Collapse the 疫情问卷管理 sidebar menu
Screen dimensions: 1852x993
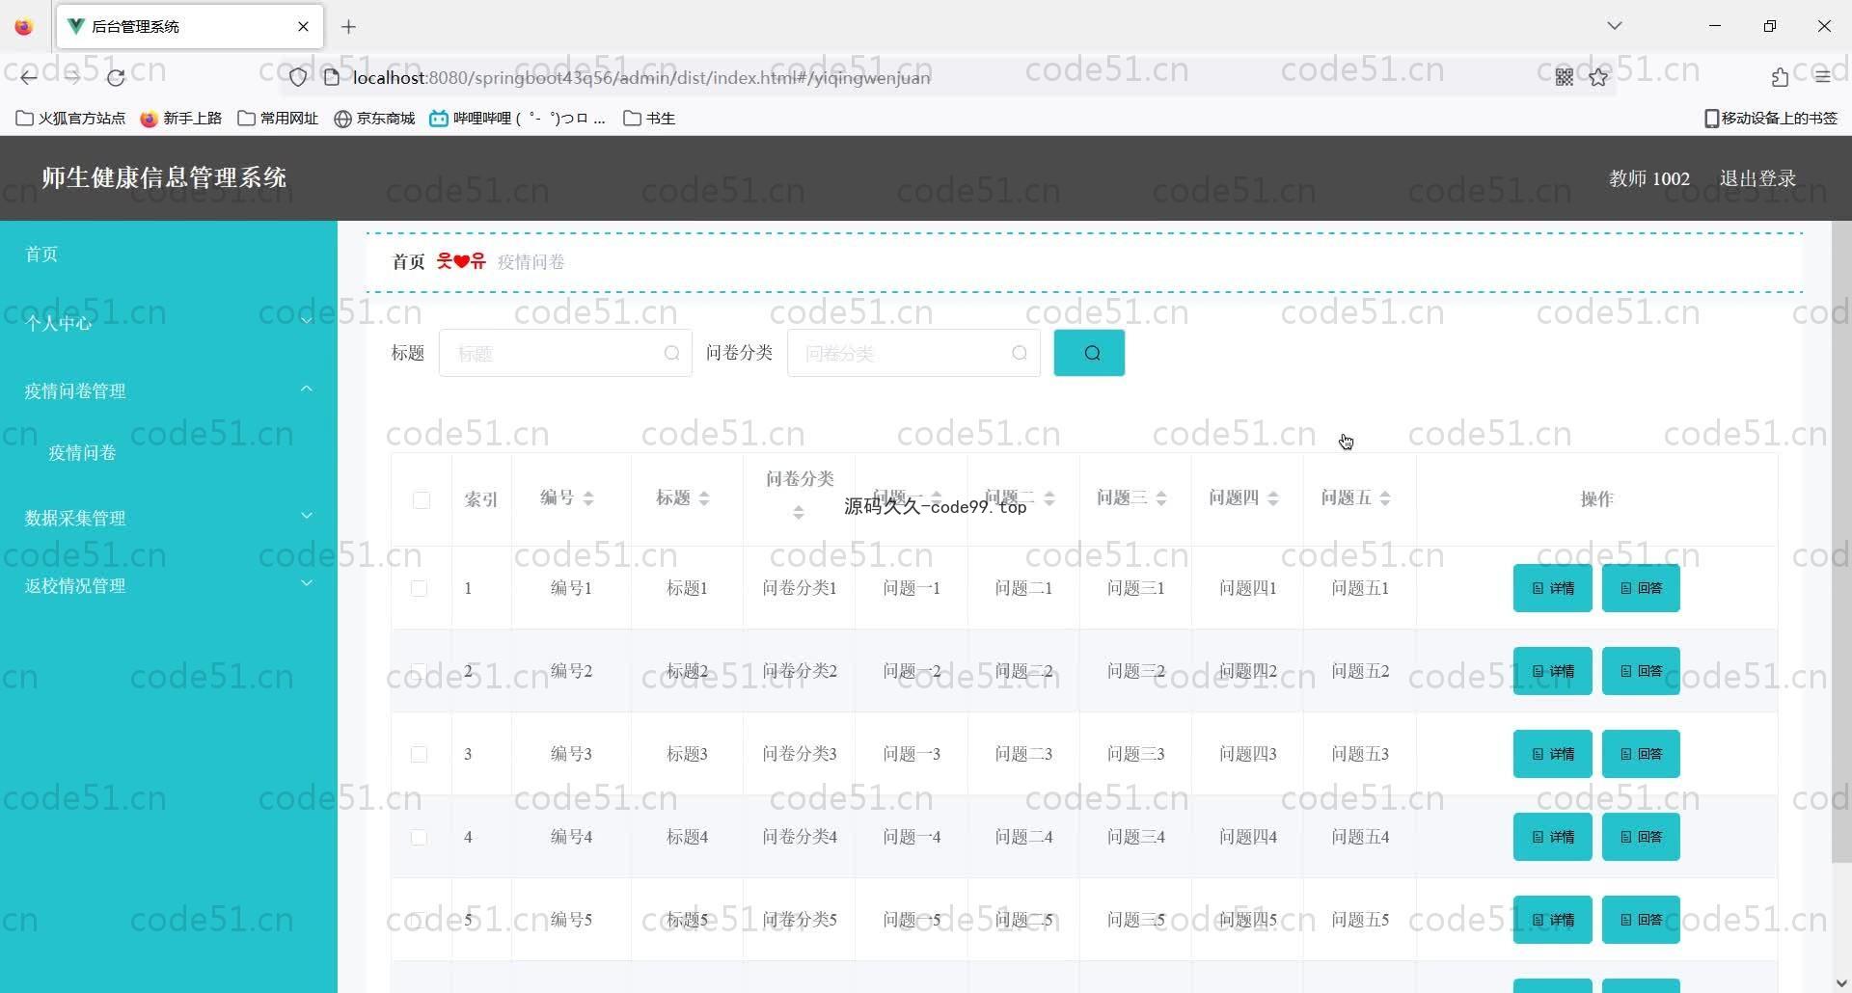169,390
